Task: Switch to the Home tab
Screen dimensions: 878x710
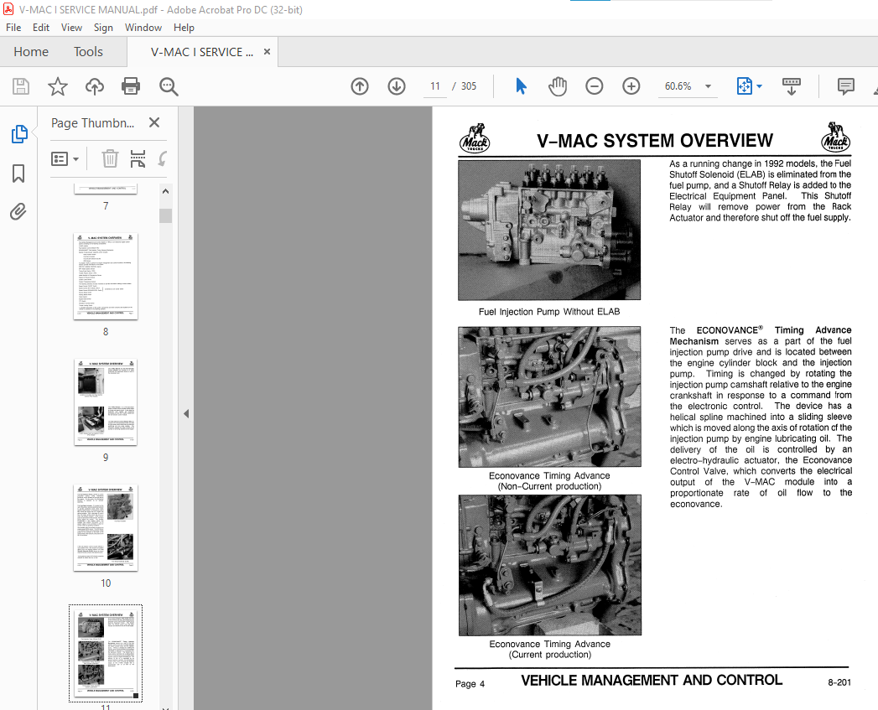Action: click(31, 51)
